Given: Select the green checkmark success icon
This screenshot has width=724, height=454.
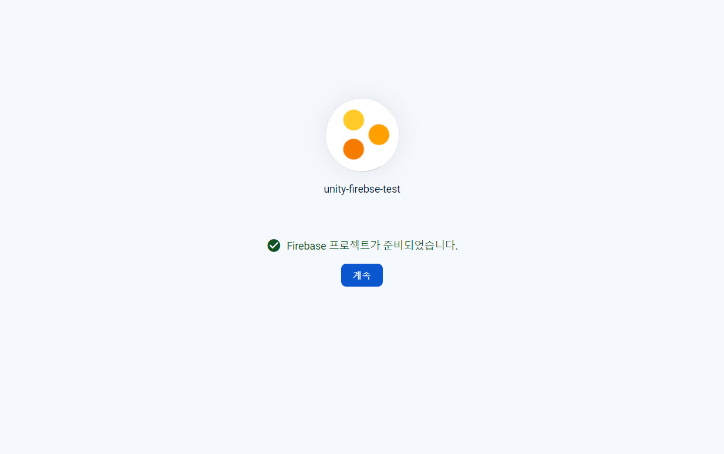Looking at the screenshot, I should point(274,246).
